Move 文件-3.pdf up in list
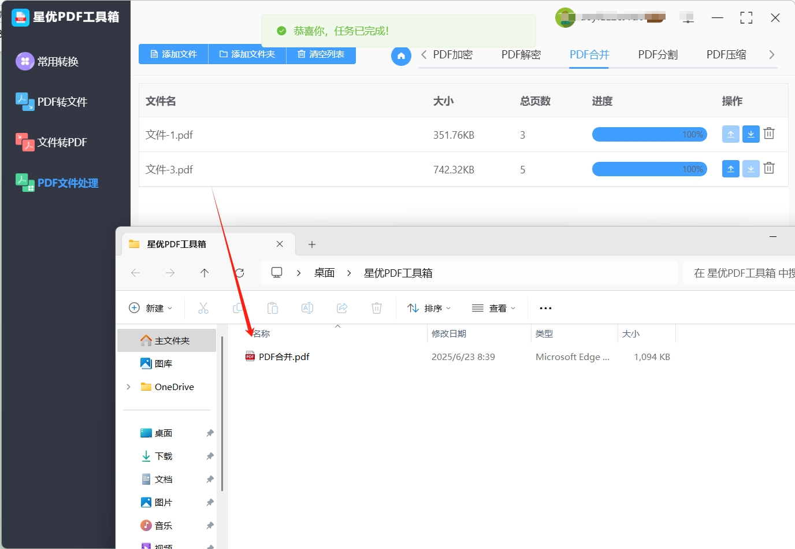 731,169
